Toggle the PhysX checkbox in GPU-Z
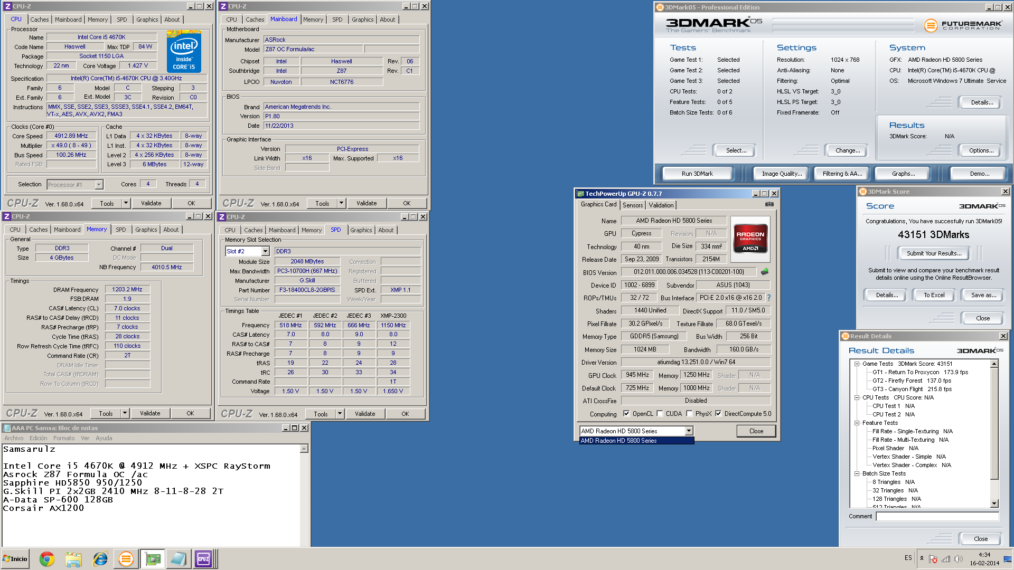1014x570 pixels. tap(689, 414)
